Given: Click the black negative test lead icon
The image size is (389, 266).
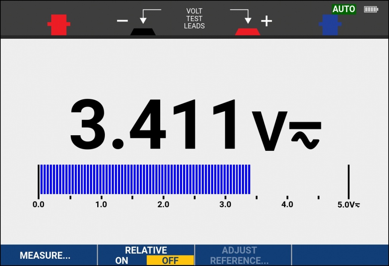Looking at the screenshot, I should [x=143, y=31].
